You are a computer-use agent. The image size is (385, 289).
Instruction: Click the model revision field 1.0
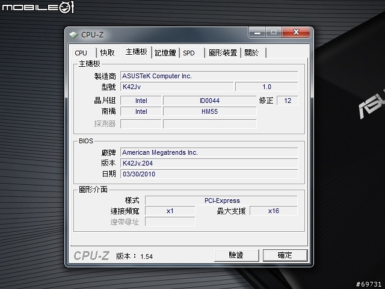[x=266, y=87]
